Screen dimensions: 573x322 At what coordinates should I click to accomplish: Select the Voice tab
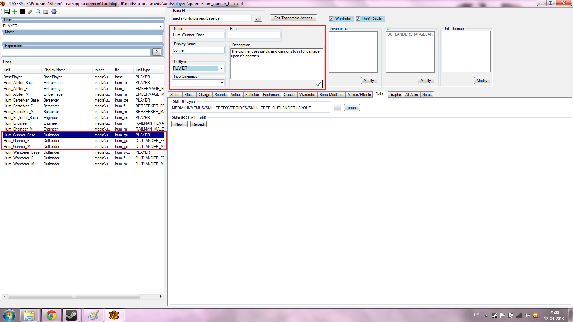point(235,95)
